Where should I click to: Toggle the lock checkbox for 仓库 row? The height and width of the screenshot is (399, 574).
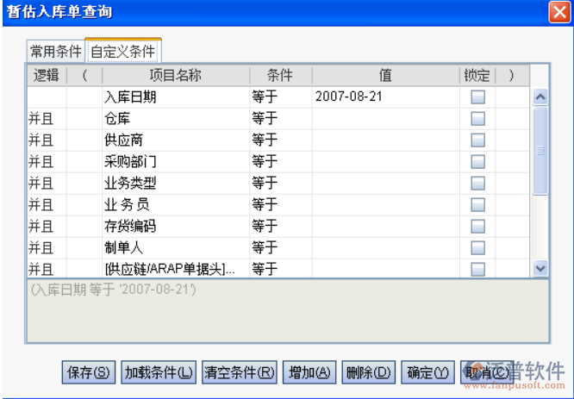pos(477,118)
